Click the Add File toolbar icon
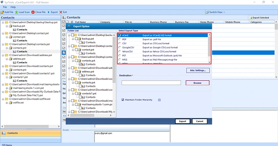The image size is (278, 146). click(x=2, y=12)
